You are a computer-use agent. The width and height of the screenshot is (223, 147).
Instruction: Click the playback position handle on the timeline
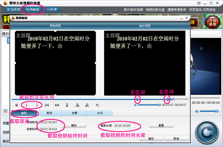tap(172, 99)
